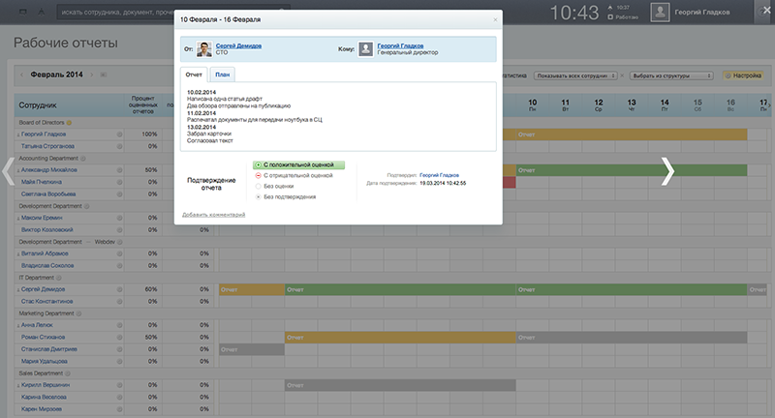Go to next report with right arrow
This screenshot has height=418, width=775.
click(667, 170)
